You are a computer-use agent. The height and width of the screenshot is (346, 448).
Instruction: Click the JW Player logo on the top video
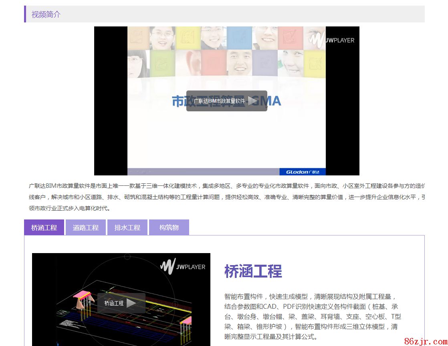(332, 40)
